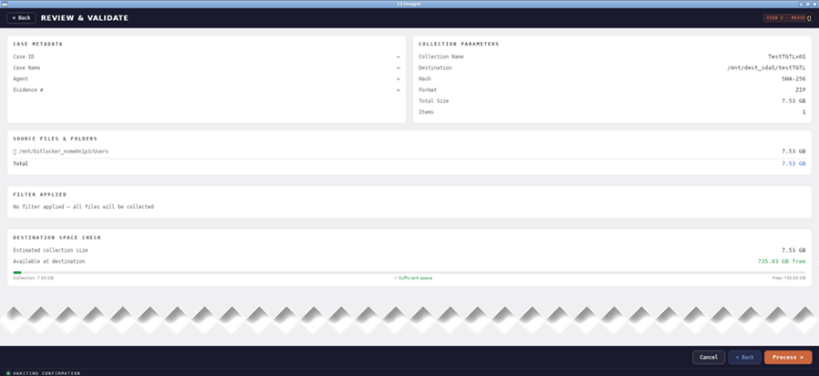
Task: Click the Case ID label
Action: [x=24, y=57]
